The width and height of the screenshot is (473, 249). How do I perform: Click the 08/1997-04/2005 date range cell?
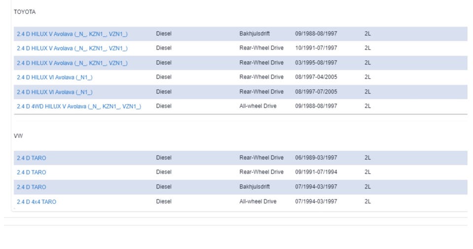(x=316, y=77)
